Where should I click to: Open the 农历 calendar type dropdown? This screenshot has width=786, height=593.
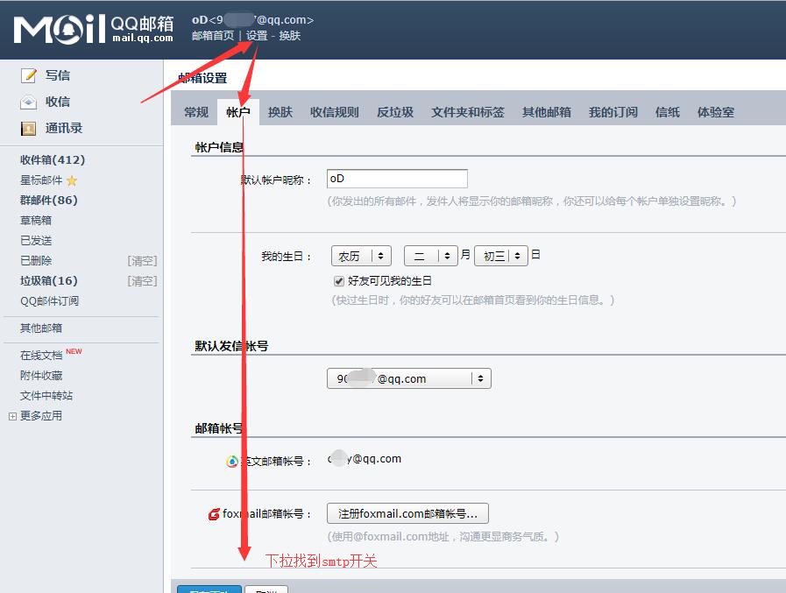click(360, 255)
